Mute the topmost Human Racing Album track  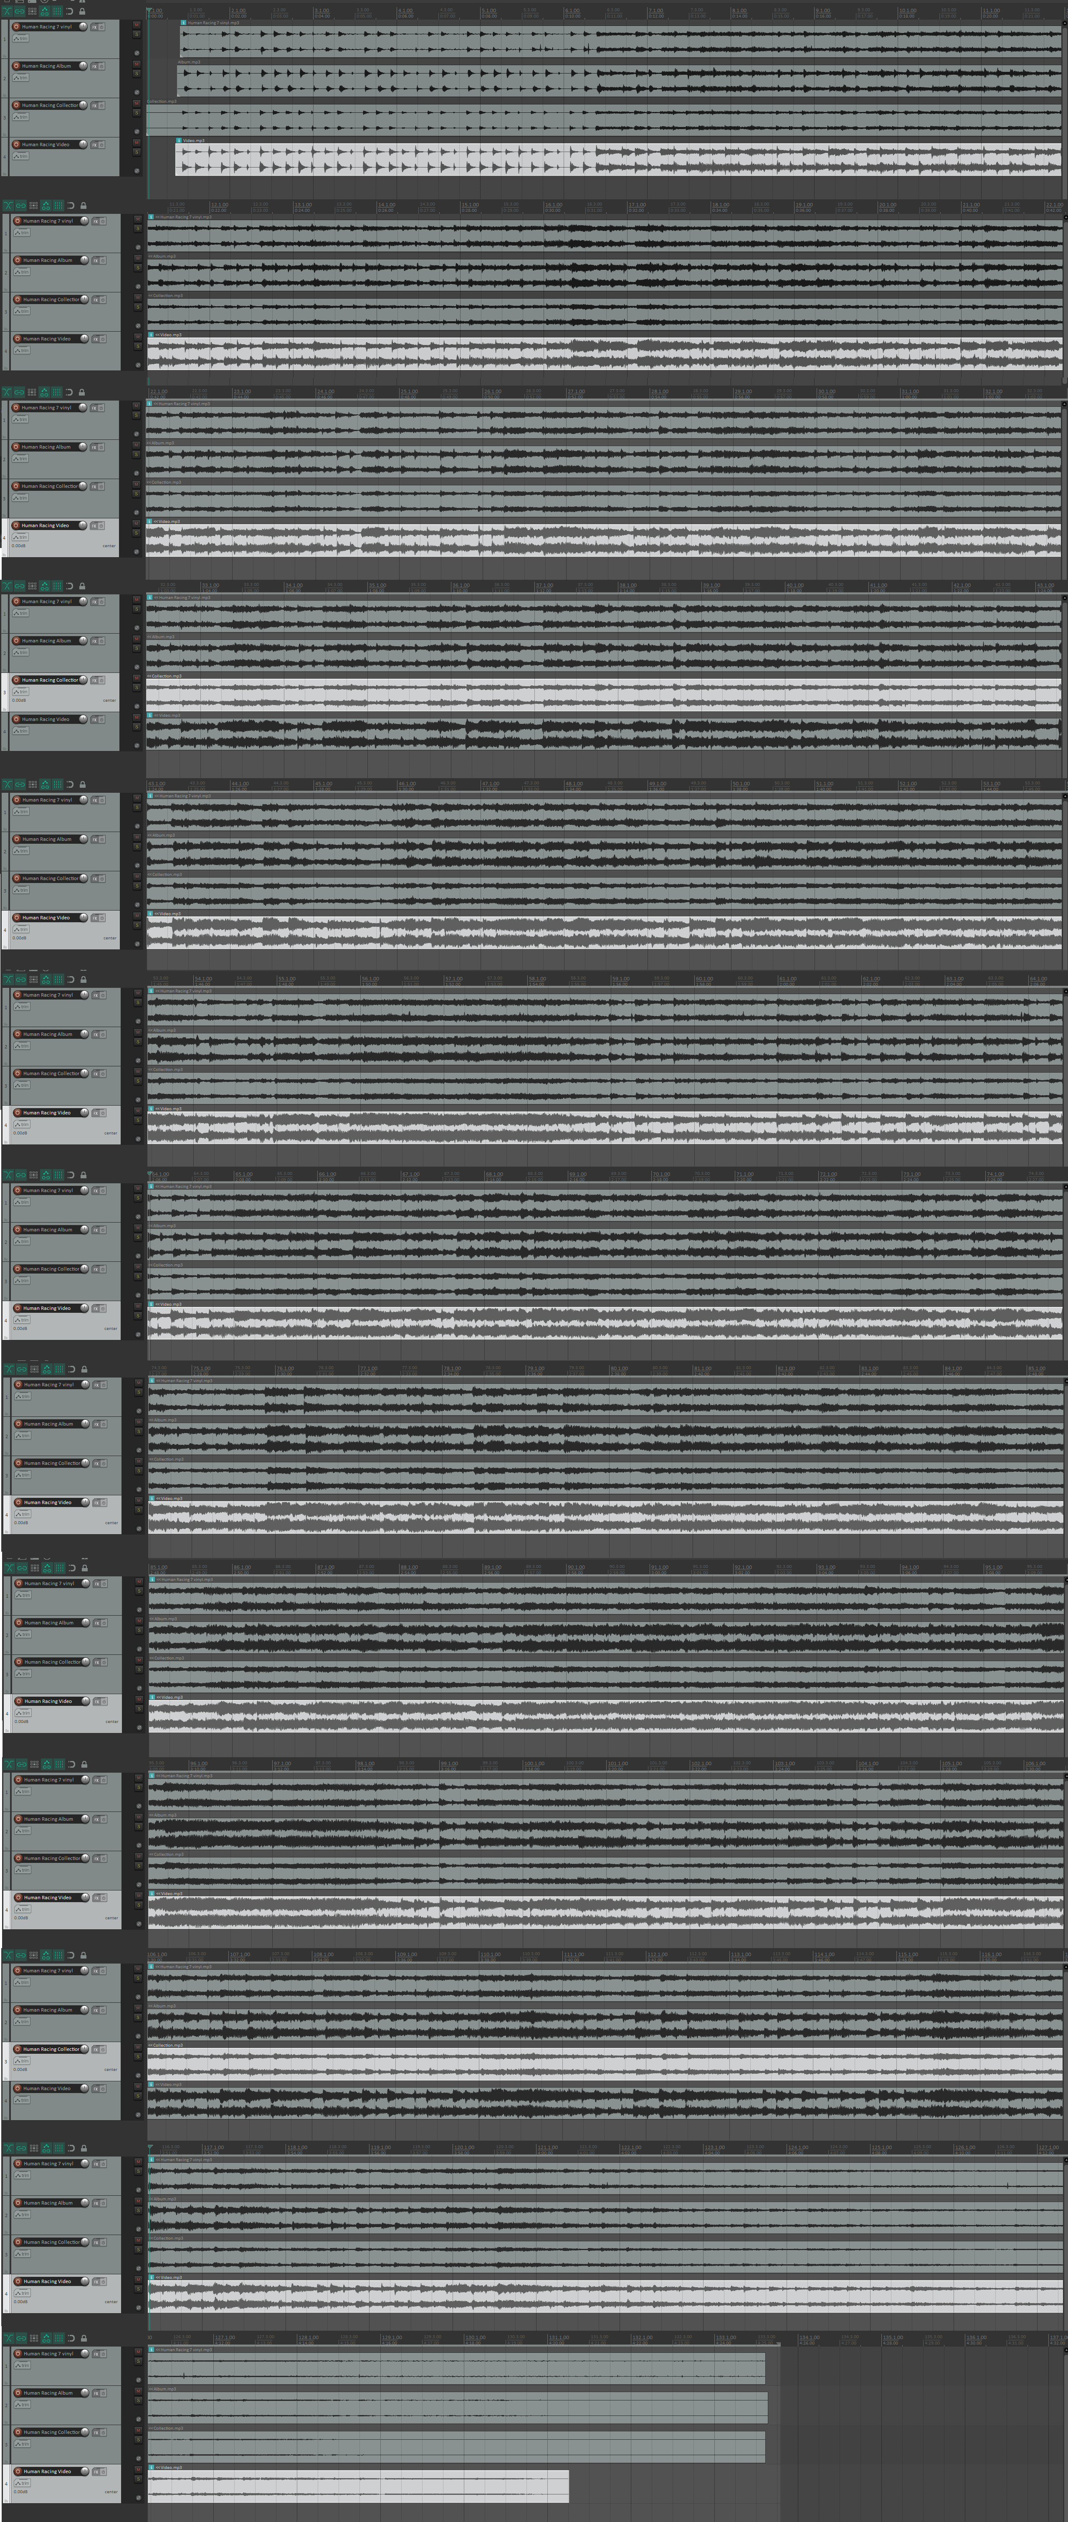click(x=137, y=65)
